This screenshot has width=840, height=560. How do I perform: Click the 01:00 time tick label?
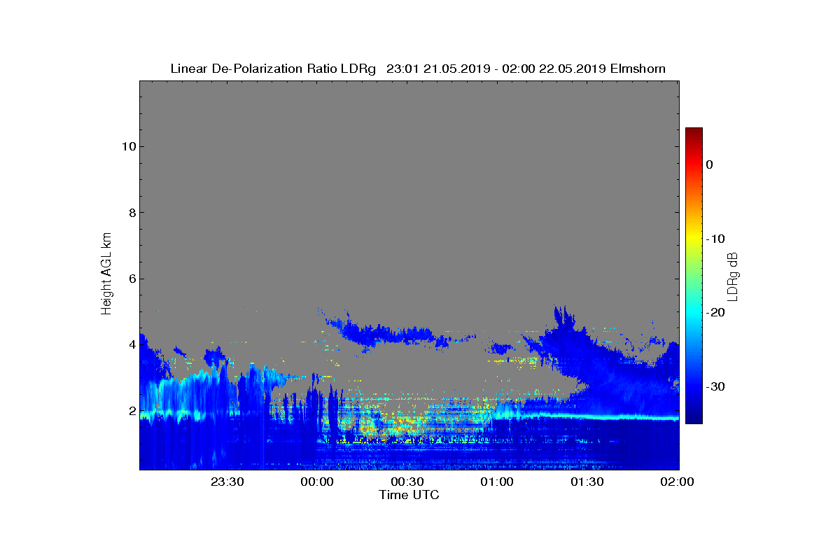[497, 482]
